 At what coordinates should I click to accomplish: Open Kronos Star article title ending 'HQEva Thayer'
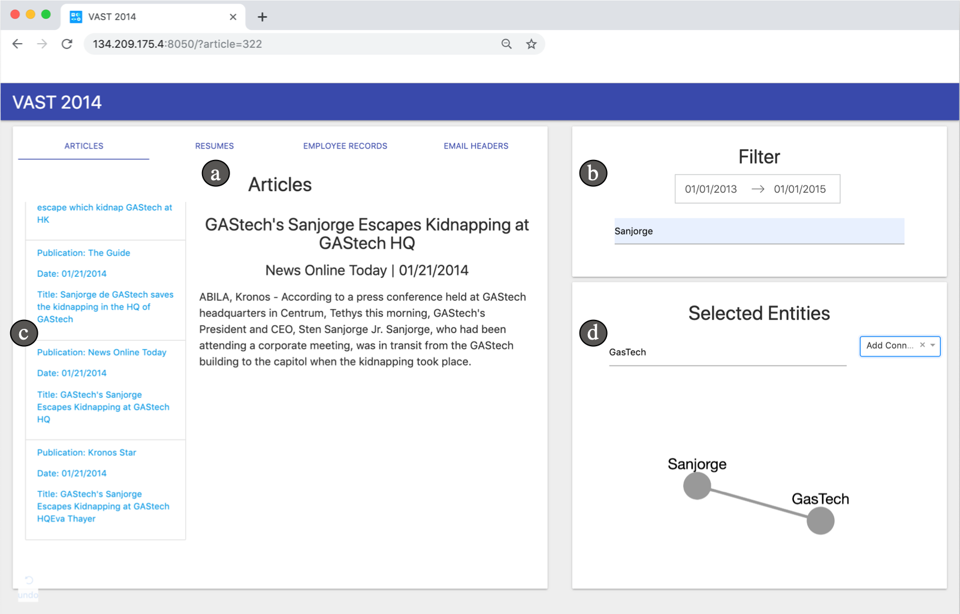pyautogui.click(x=103, y=506)
